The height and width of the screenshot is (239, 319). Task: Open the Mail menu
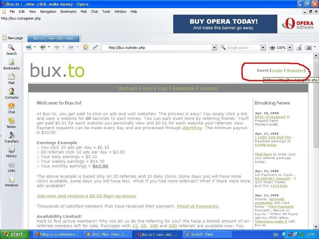click(x=83, y=12)
